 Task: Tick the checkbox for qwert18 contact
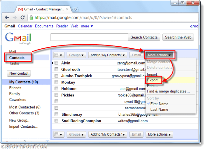click(56, 101)
